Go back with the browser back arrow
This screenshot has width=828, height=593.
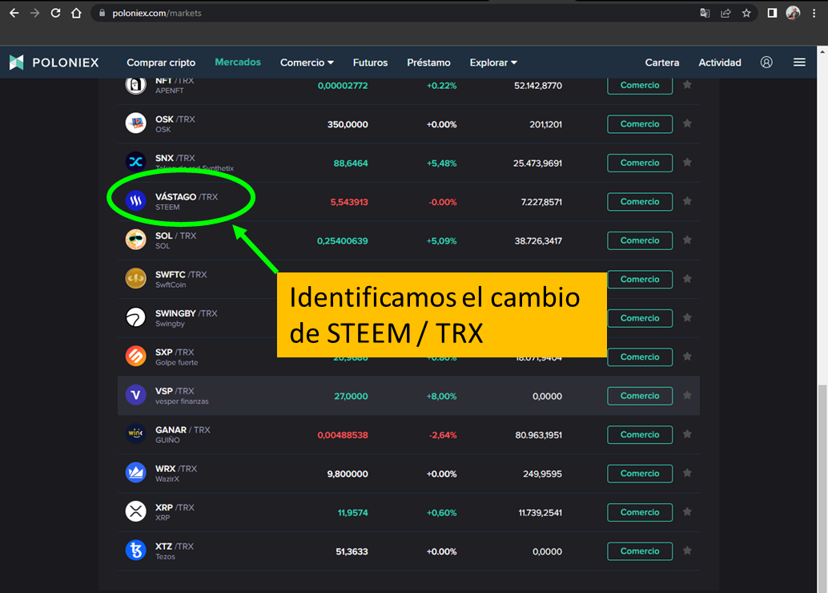[x=14, y=13]
